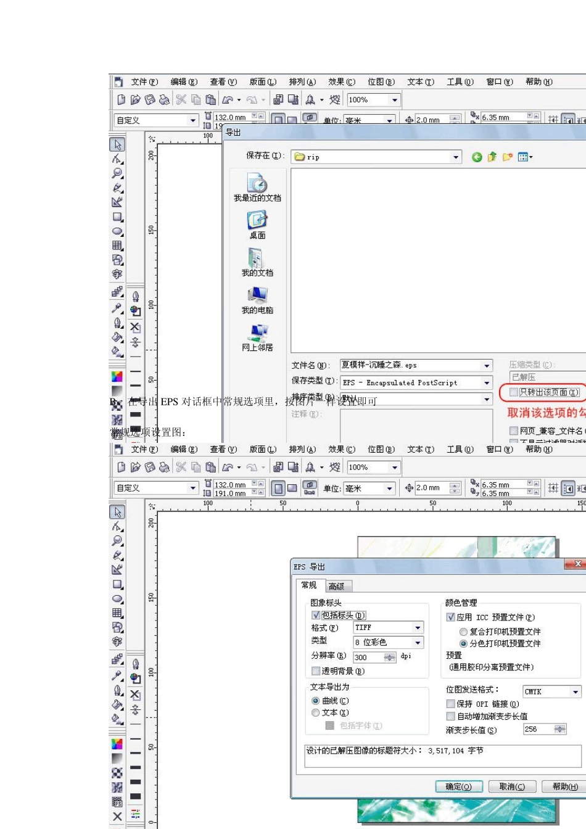Select the Shape tool in lower screenshot toolbox
The width and height of the screenshot is (586, 829).
(117, 526)
